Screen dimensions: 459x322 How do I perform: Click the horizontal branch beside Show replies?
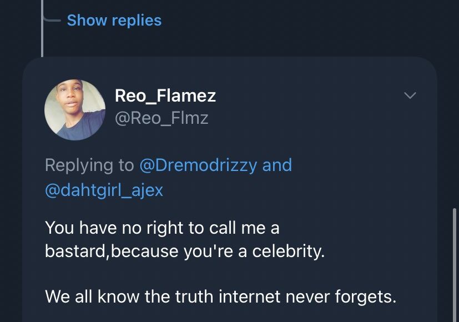click(x=52, y=21)
